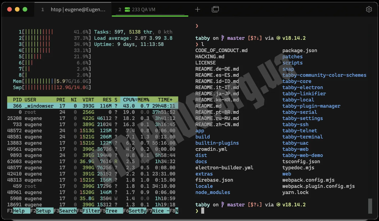Viewport: 379px width, 221px height.
Task: Select the root process row with PID 459
Action: coord(93,186)
